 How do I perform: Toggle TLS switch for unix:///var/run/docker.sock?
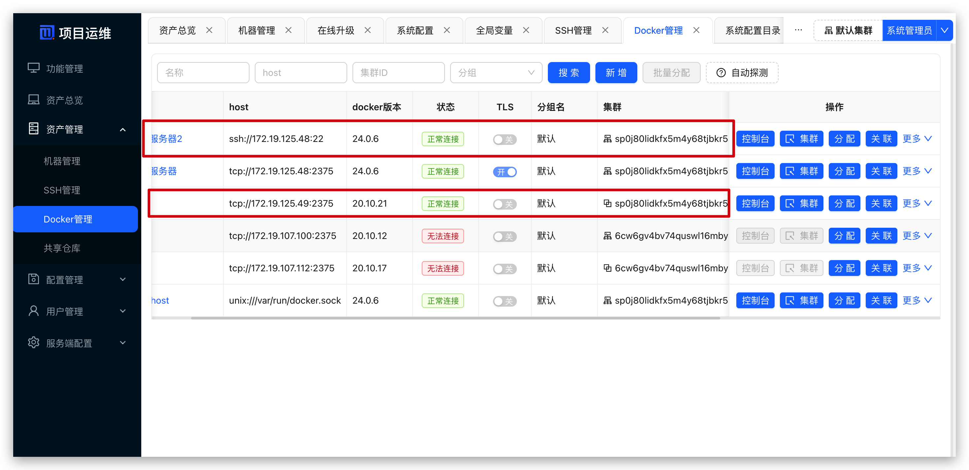tap(505, 301)
